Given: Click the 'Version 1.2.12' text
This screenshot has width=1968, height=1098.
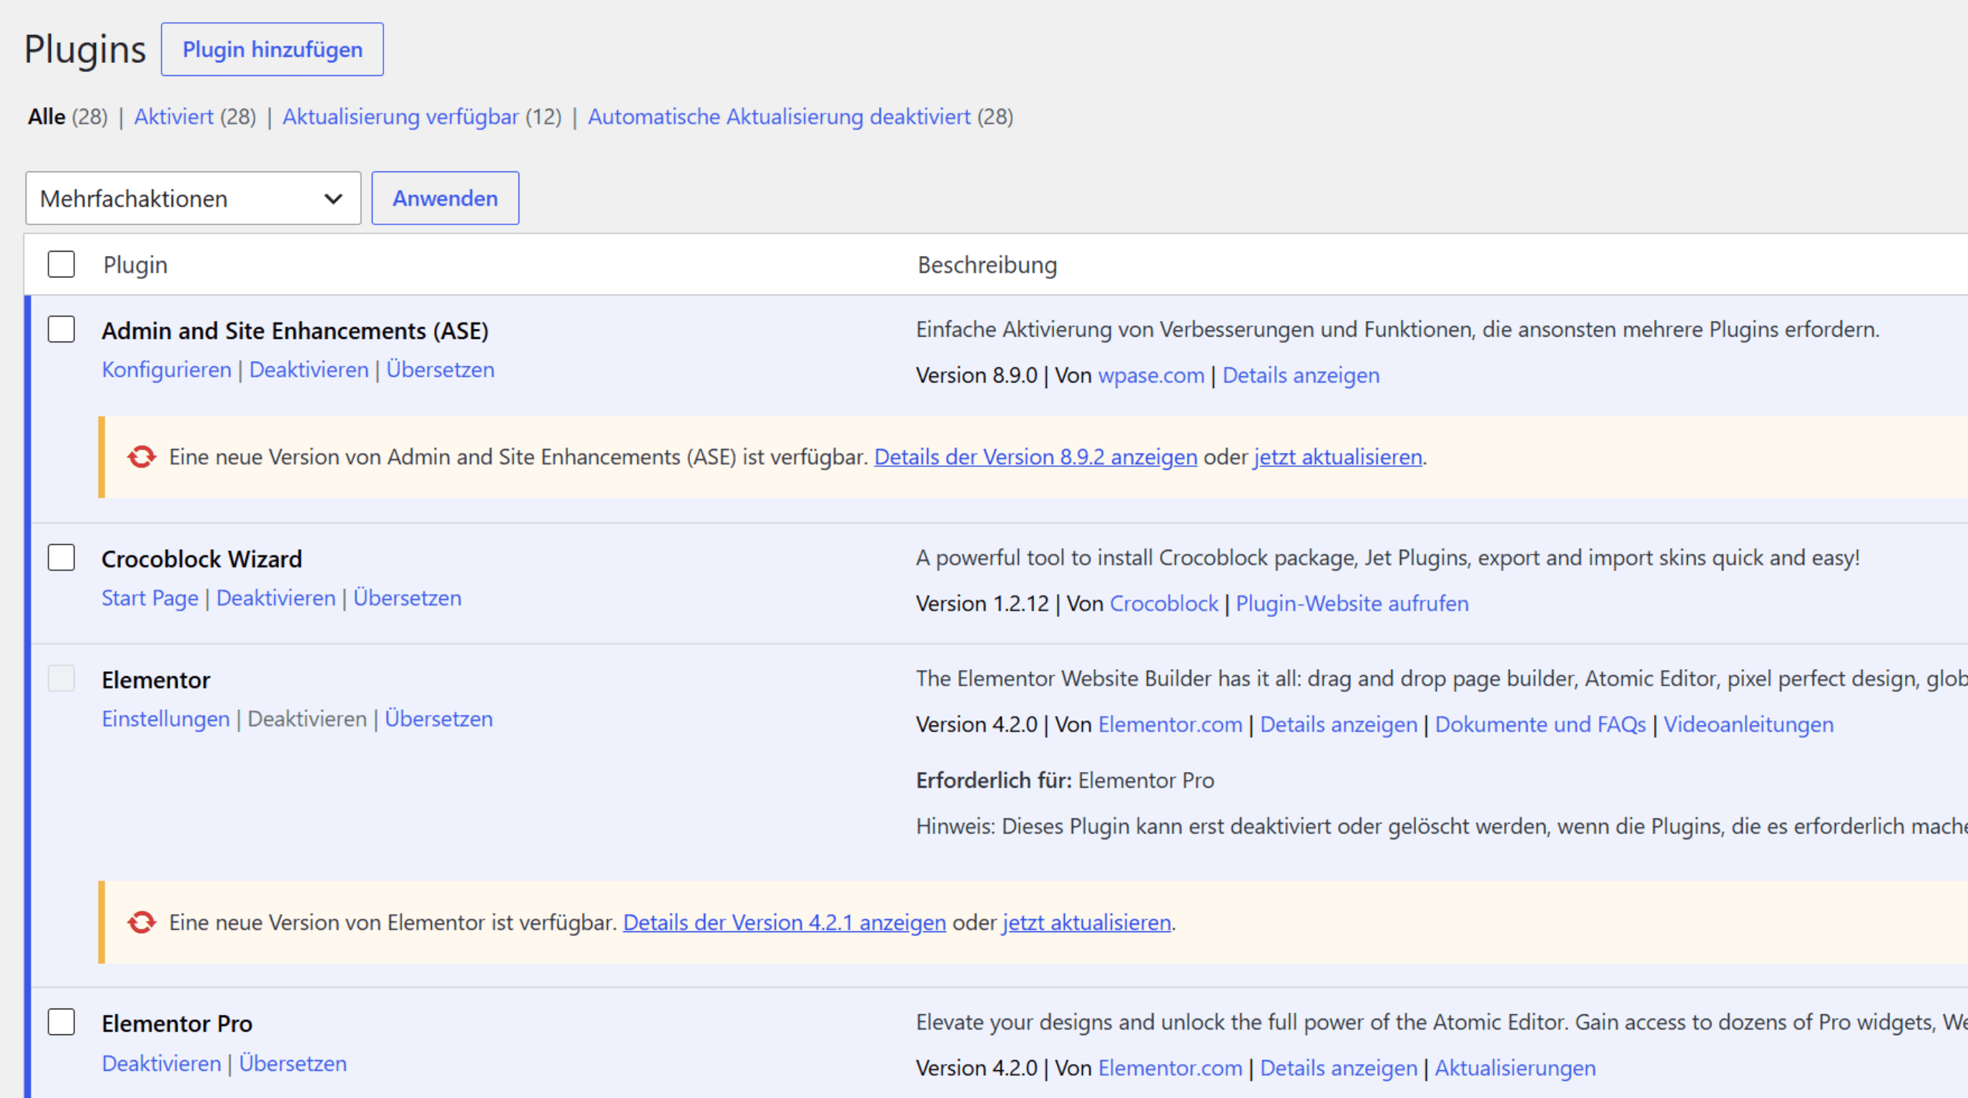Looking at the screenshot, I should 982,603.
